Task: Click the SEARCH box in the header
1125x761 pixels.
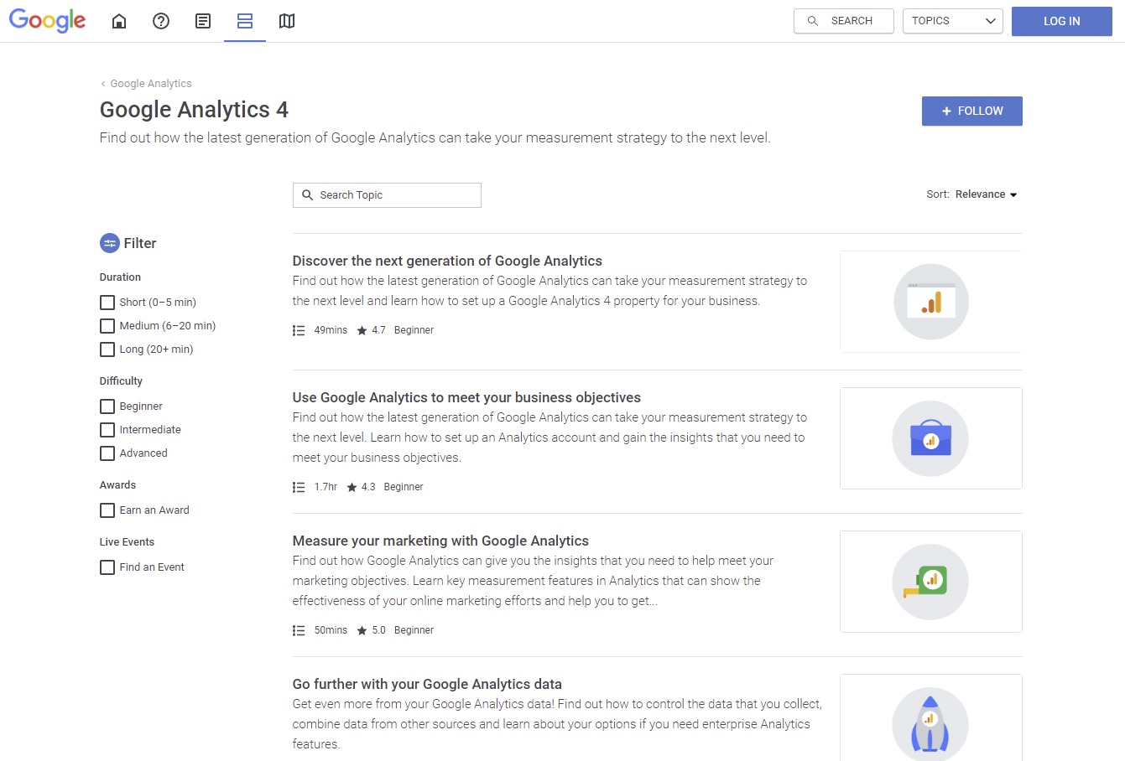Action: pos(844,21)
